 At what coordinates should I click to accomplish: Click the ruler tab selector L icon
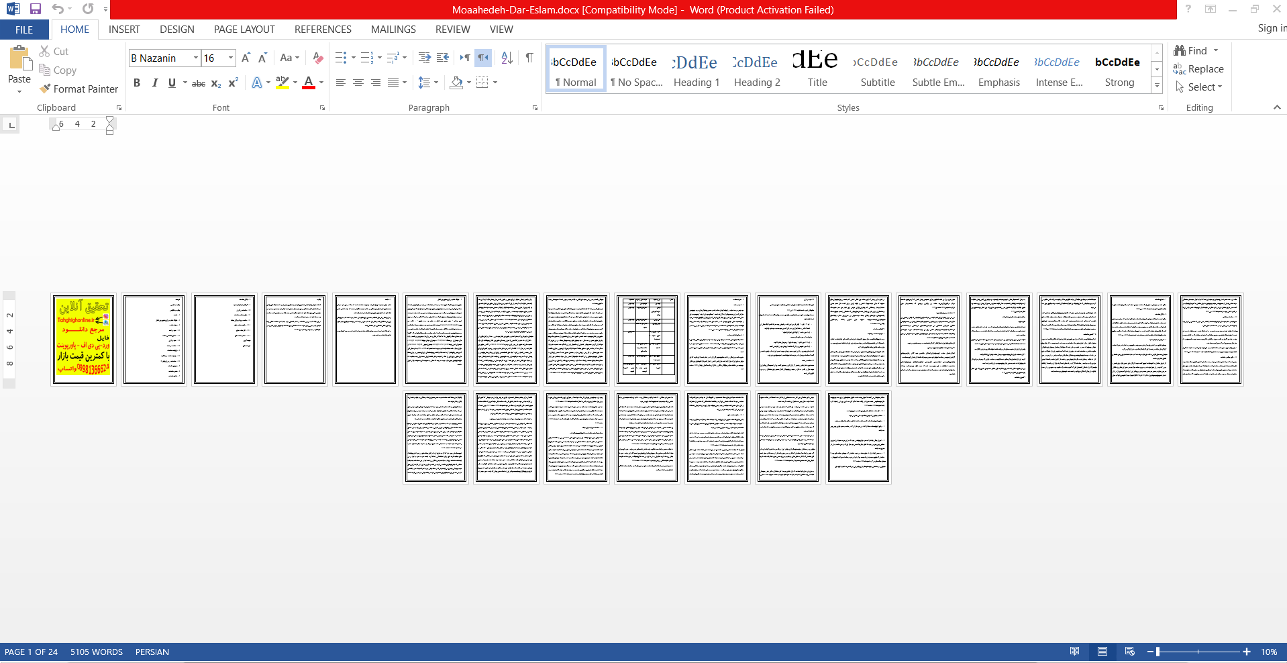pos(11,125)
